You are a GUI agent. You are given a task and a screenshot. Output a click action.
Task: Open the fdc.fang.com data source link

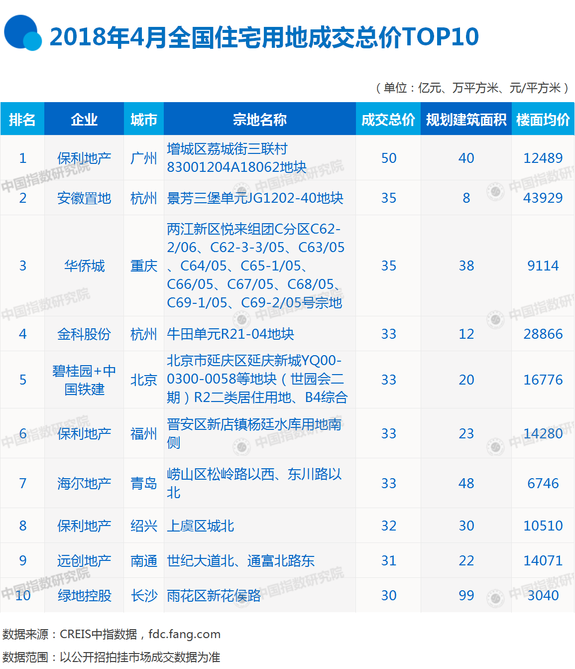click(184, 634)
